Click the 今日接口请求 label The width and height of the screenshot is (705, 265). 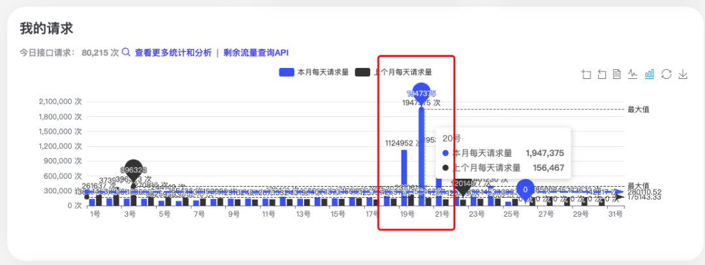click(46, 53)
